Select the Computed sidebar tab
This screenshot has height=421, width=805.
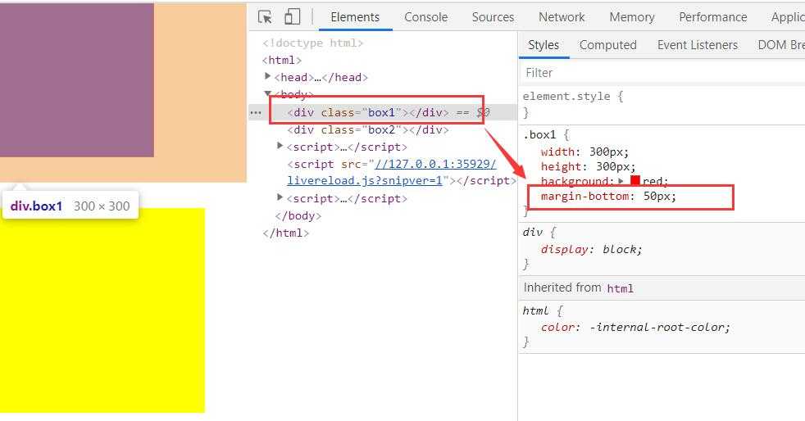pyautogui.click(x=608, y=45)
